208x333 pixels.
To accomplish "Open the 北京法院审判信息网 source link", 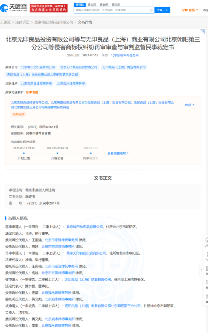I will point(125,55).
